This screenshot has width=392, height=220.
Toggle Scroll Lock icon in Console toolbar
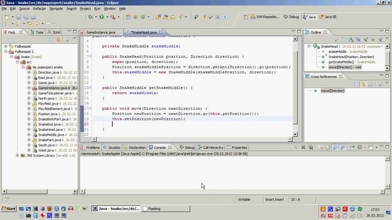pyautogui.click(x=328, y=147)
